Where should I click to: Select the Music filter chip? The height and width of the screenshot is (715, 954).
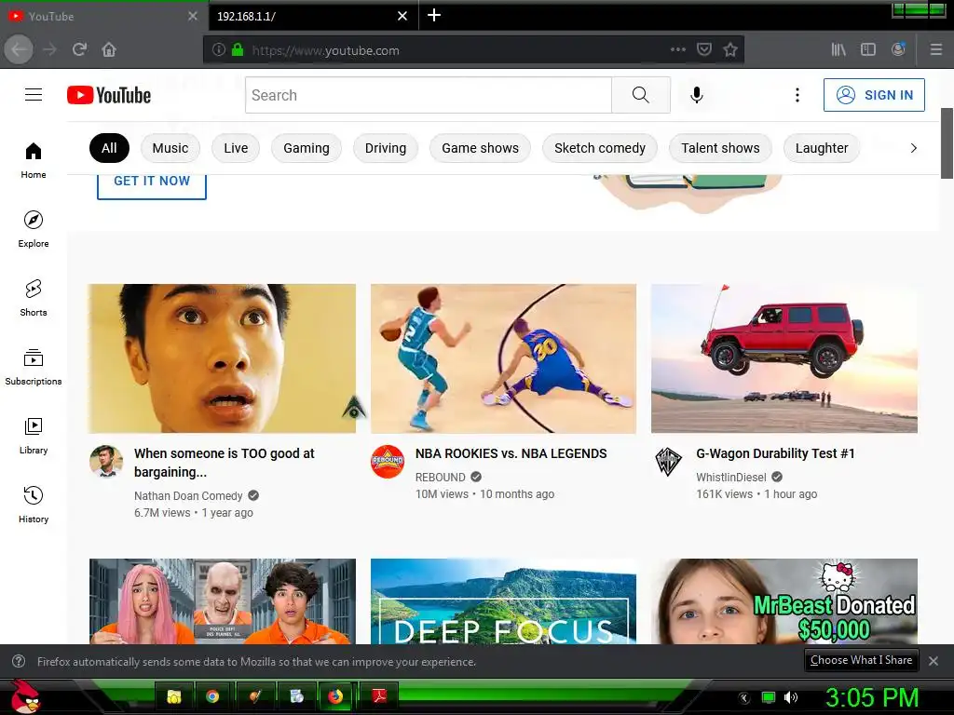click(170, 148)
